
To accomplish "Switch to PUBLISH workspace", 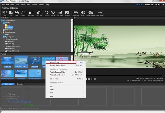I will (x=160, y=5).
